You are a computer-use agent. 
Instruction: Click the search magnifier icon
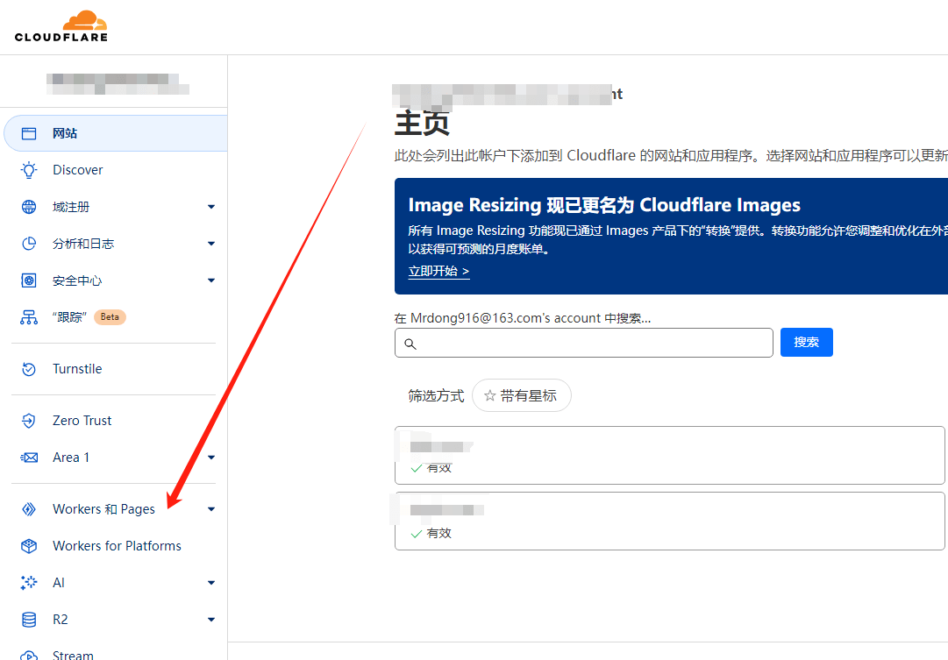(410, 344)
